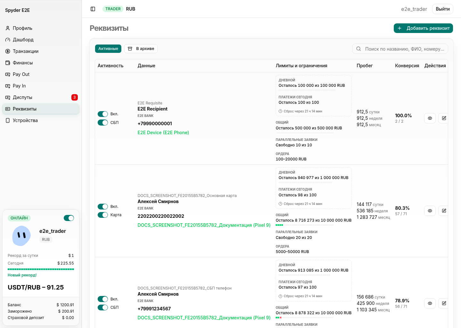The width and height of the screenshot is (461, 328).
Task: Edit requisite with card 2202200220022002
Action: (443, 211)
